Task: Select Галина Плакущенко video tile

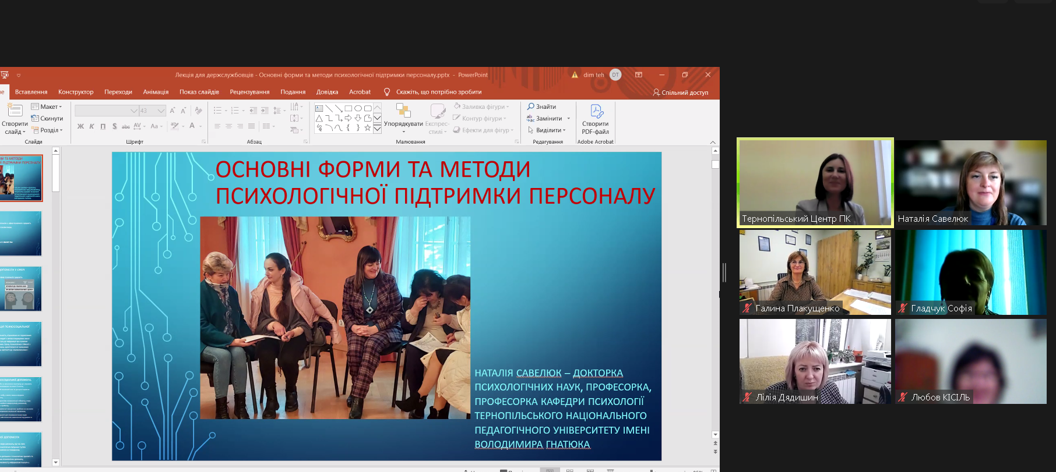Action: coord(815,272)
